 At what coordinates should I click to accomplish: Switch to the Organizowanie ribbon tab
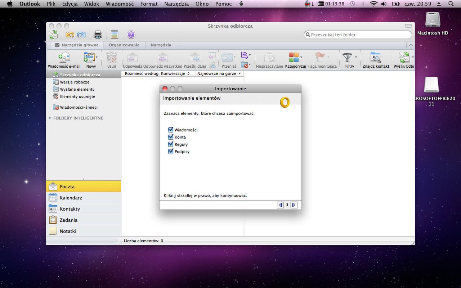point(124,45)
